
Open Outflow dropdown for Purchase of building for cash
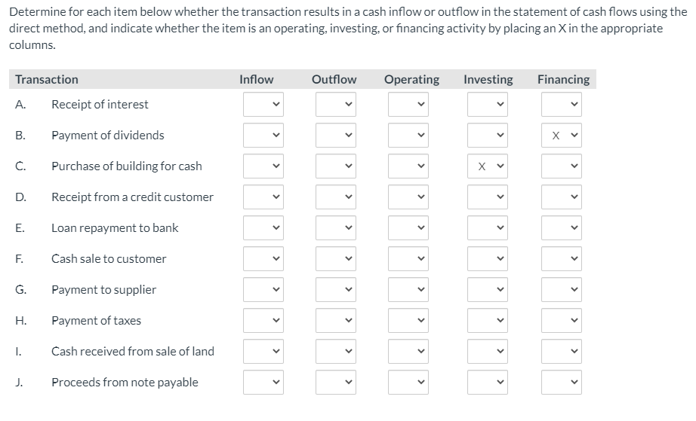pyautogui.click(x=335, y=166)
